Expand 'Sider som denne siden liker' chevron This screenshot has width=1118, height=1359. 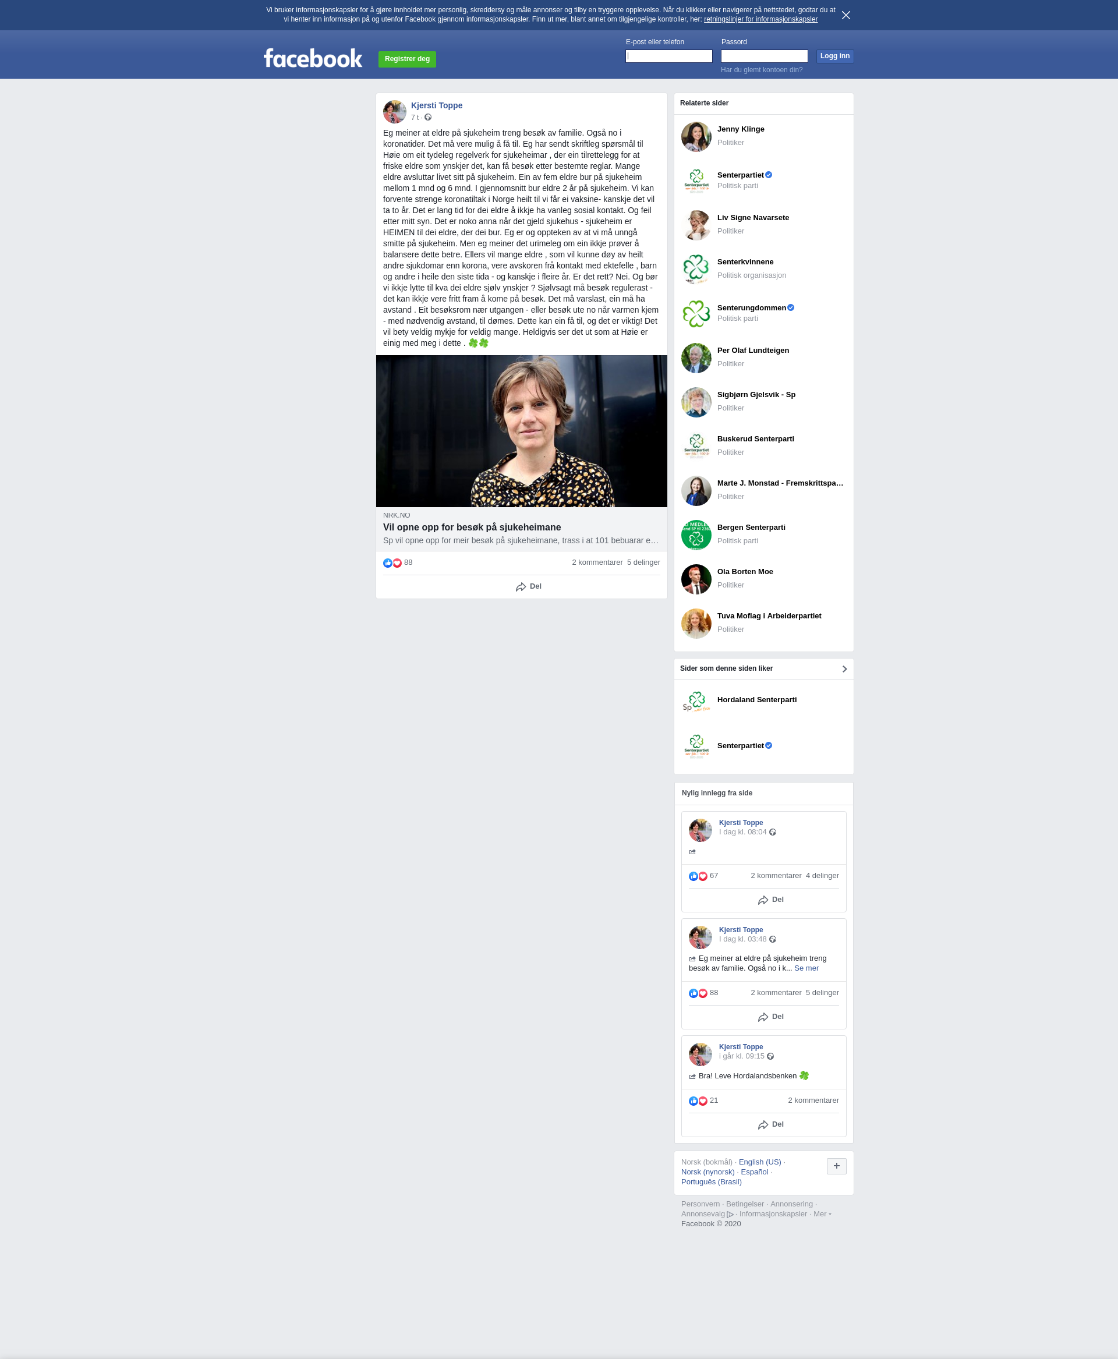[844, 668]
